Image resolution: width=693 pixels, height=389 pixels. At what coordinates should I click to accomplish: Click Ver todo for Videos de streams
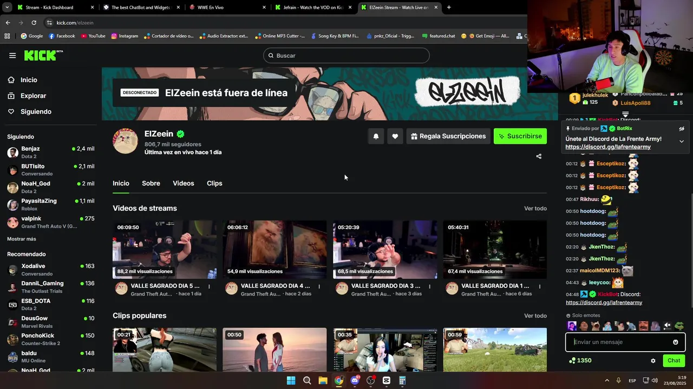pos(535,209)
